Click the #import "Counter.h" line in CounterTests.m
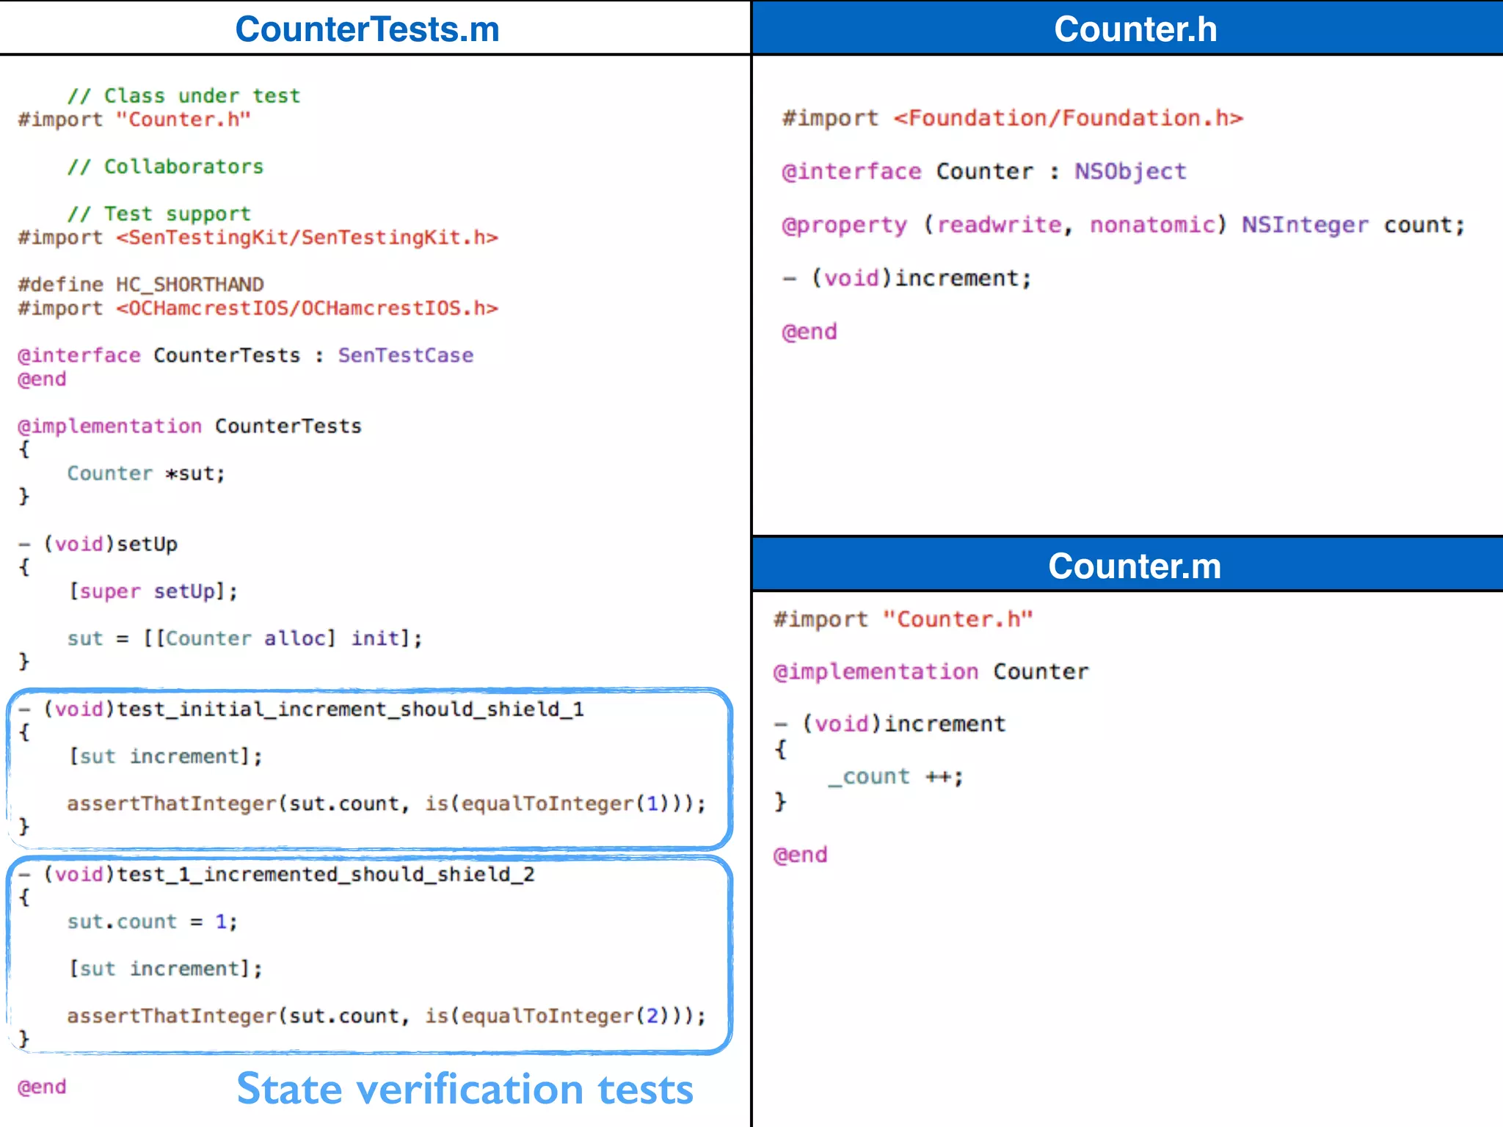The height and width of the screenshot is (1127, 1503). tap(134, 120)
